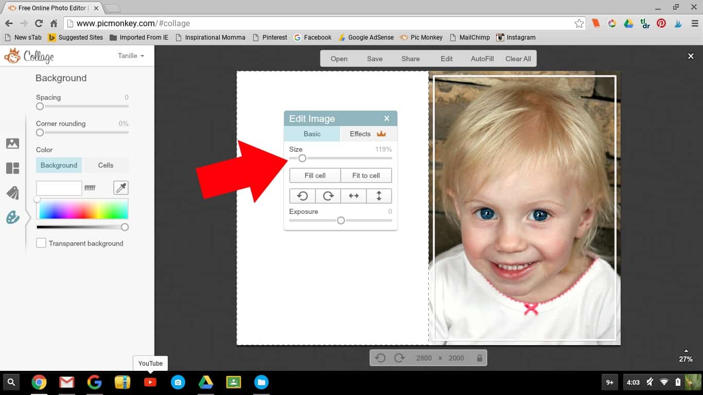Rotate image clockwise in Edit Image
Viewport: 703px width, 395px height.
[328, 196]
